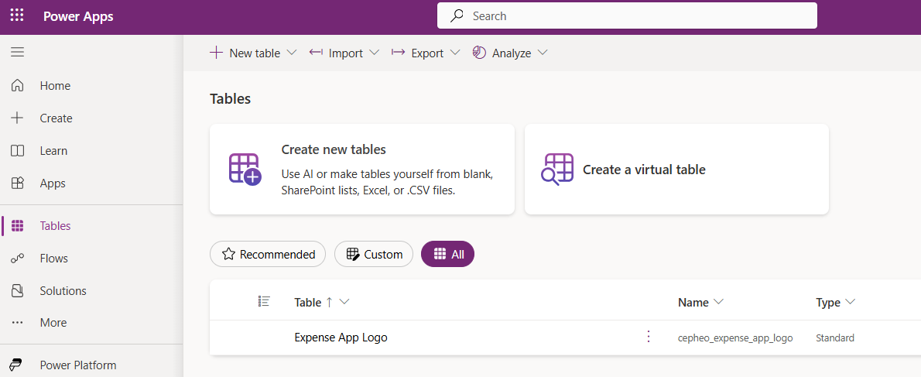Open Solutions in the left navigation
The width and height of the screenshot is (921, 377).
click(63, 291)
